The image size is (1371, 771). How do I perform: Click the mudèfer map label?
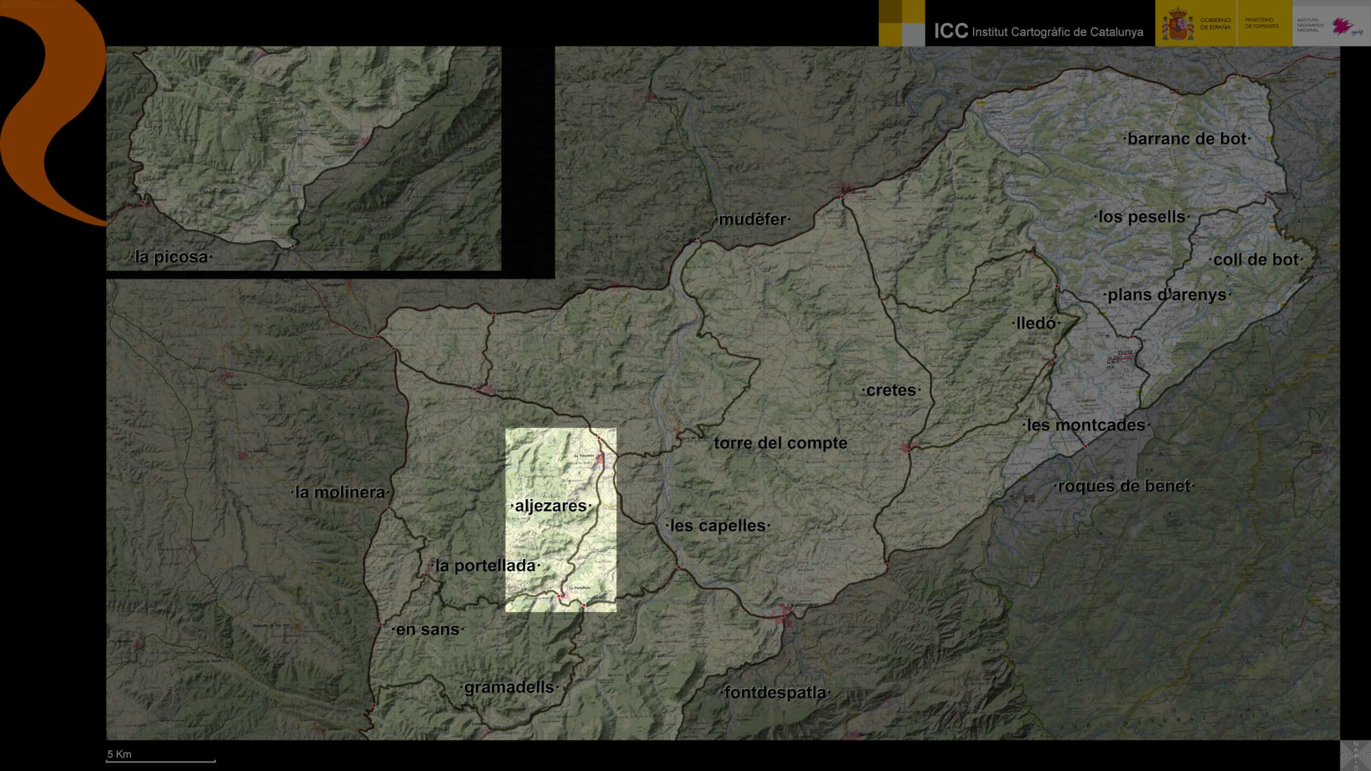(752, 220)
